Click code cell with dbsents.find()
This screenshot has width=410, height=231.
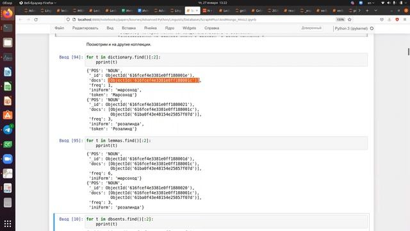[x=226, y=221]
